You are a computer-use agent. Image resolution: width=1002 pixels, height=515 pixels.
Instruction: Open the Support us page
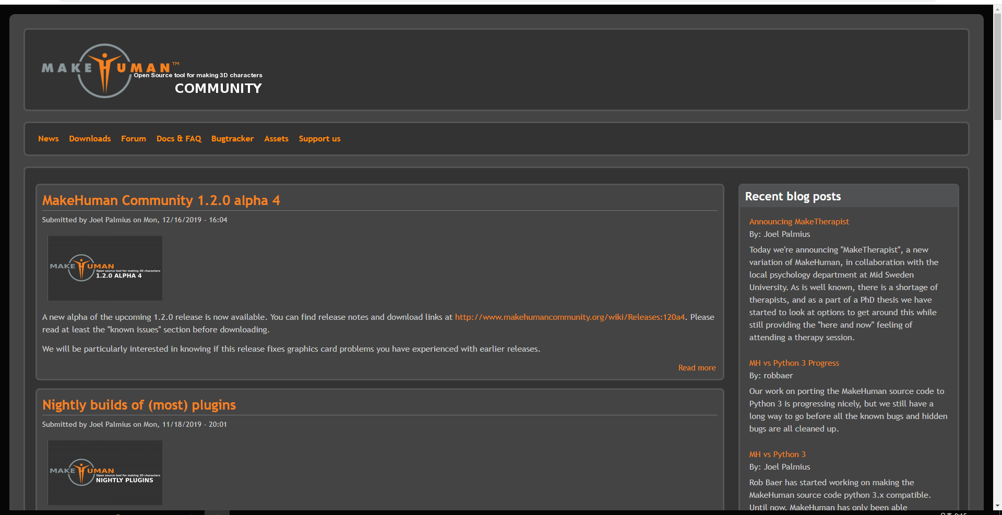click(x=319, y=139)
